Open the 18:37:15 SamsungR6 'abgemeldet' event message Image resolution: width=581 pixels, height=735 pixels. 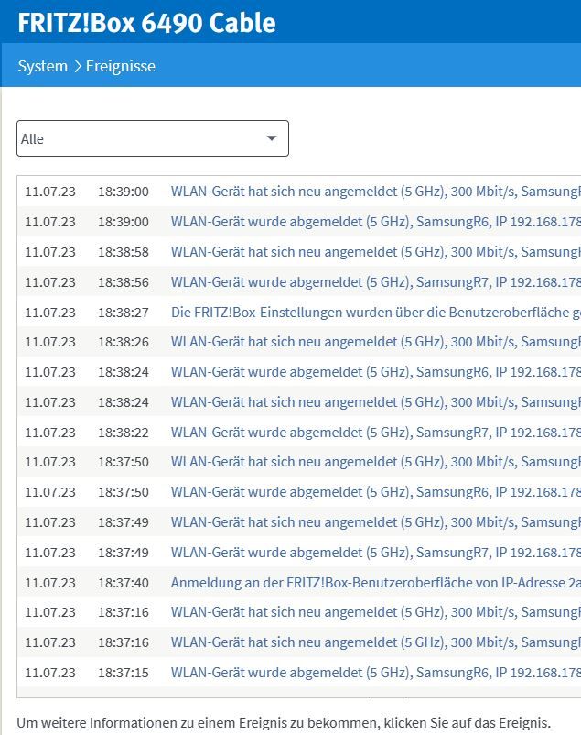coord(375,673)
